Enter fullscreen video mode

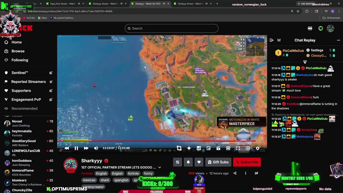(238, 148)
